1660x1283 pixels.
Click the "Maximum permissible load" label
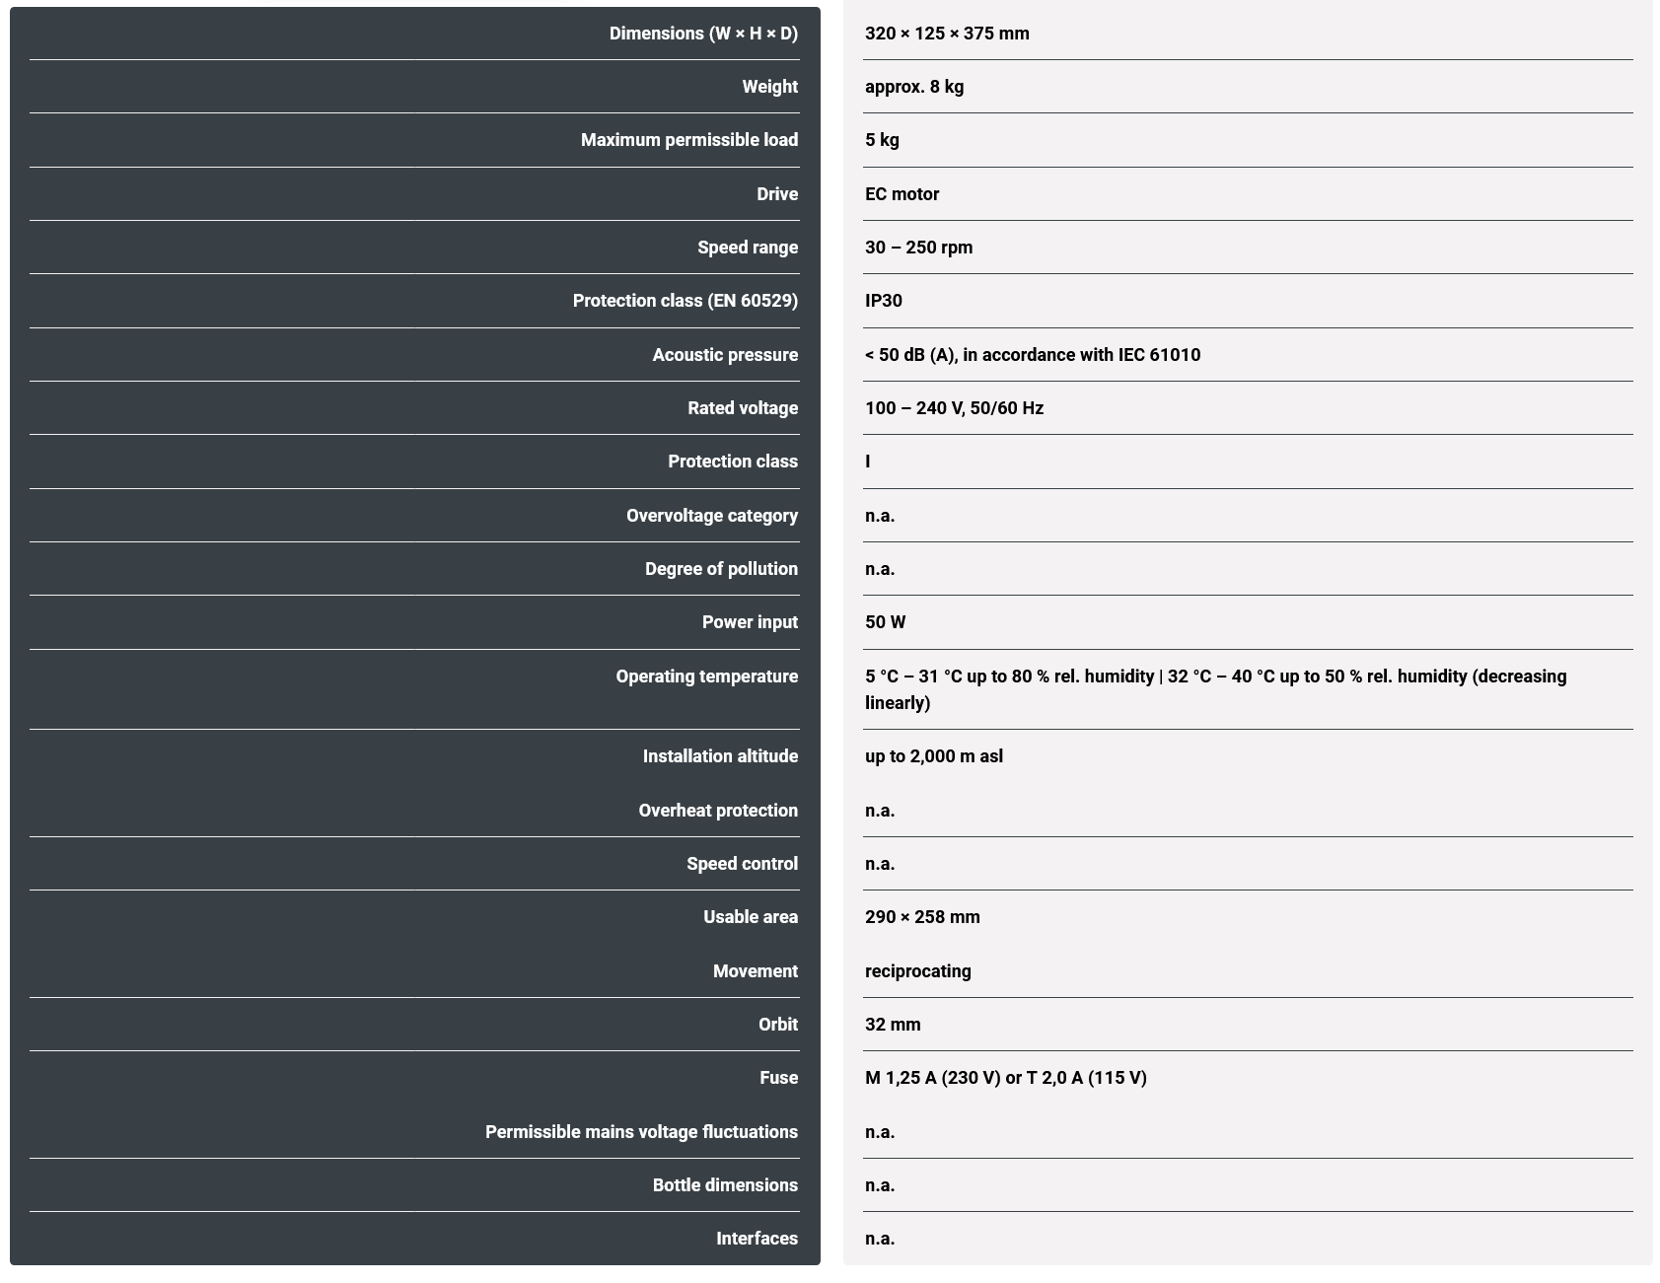click(688, 140)
